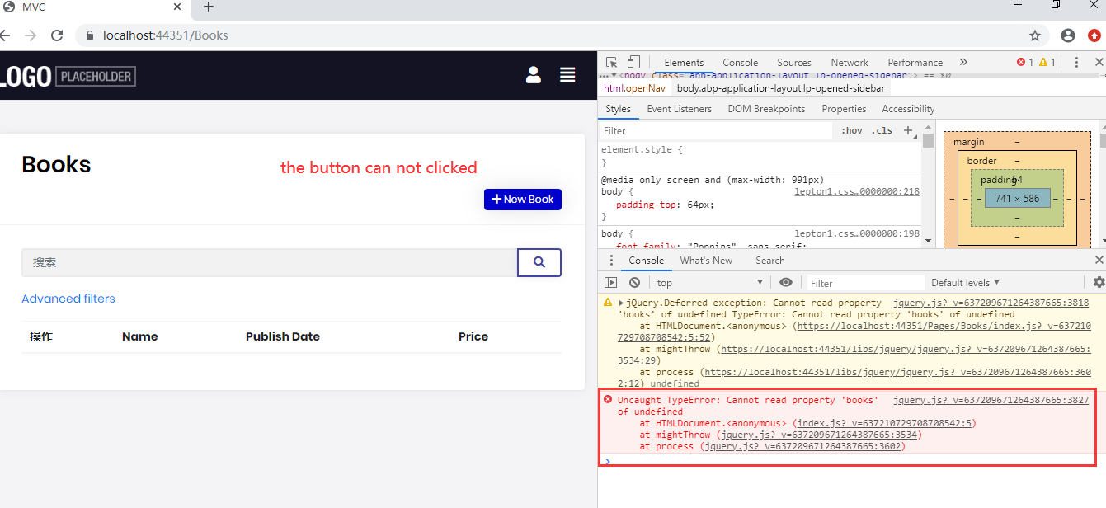The image size is (1106, 508).
Task: Open console settings gear
Action: click(1099, 283)
